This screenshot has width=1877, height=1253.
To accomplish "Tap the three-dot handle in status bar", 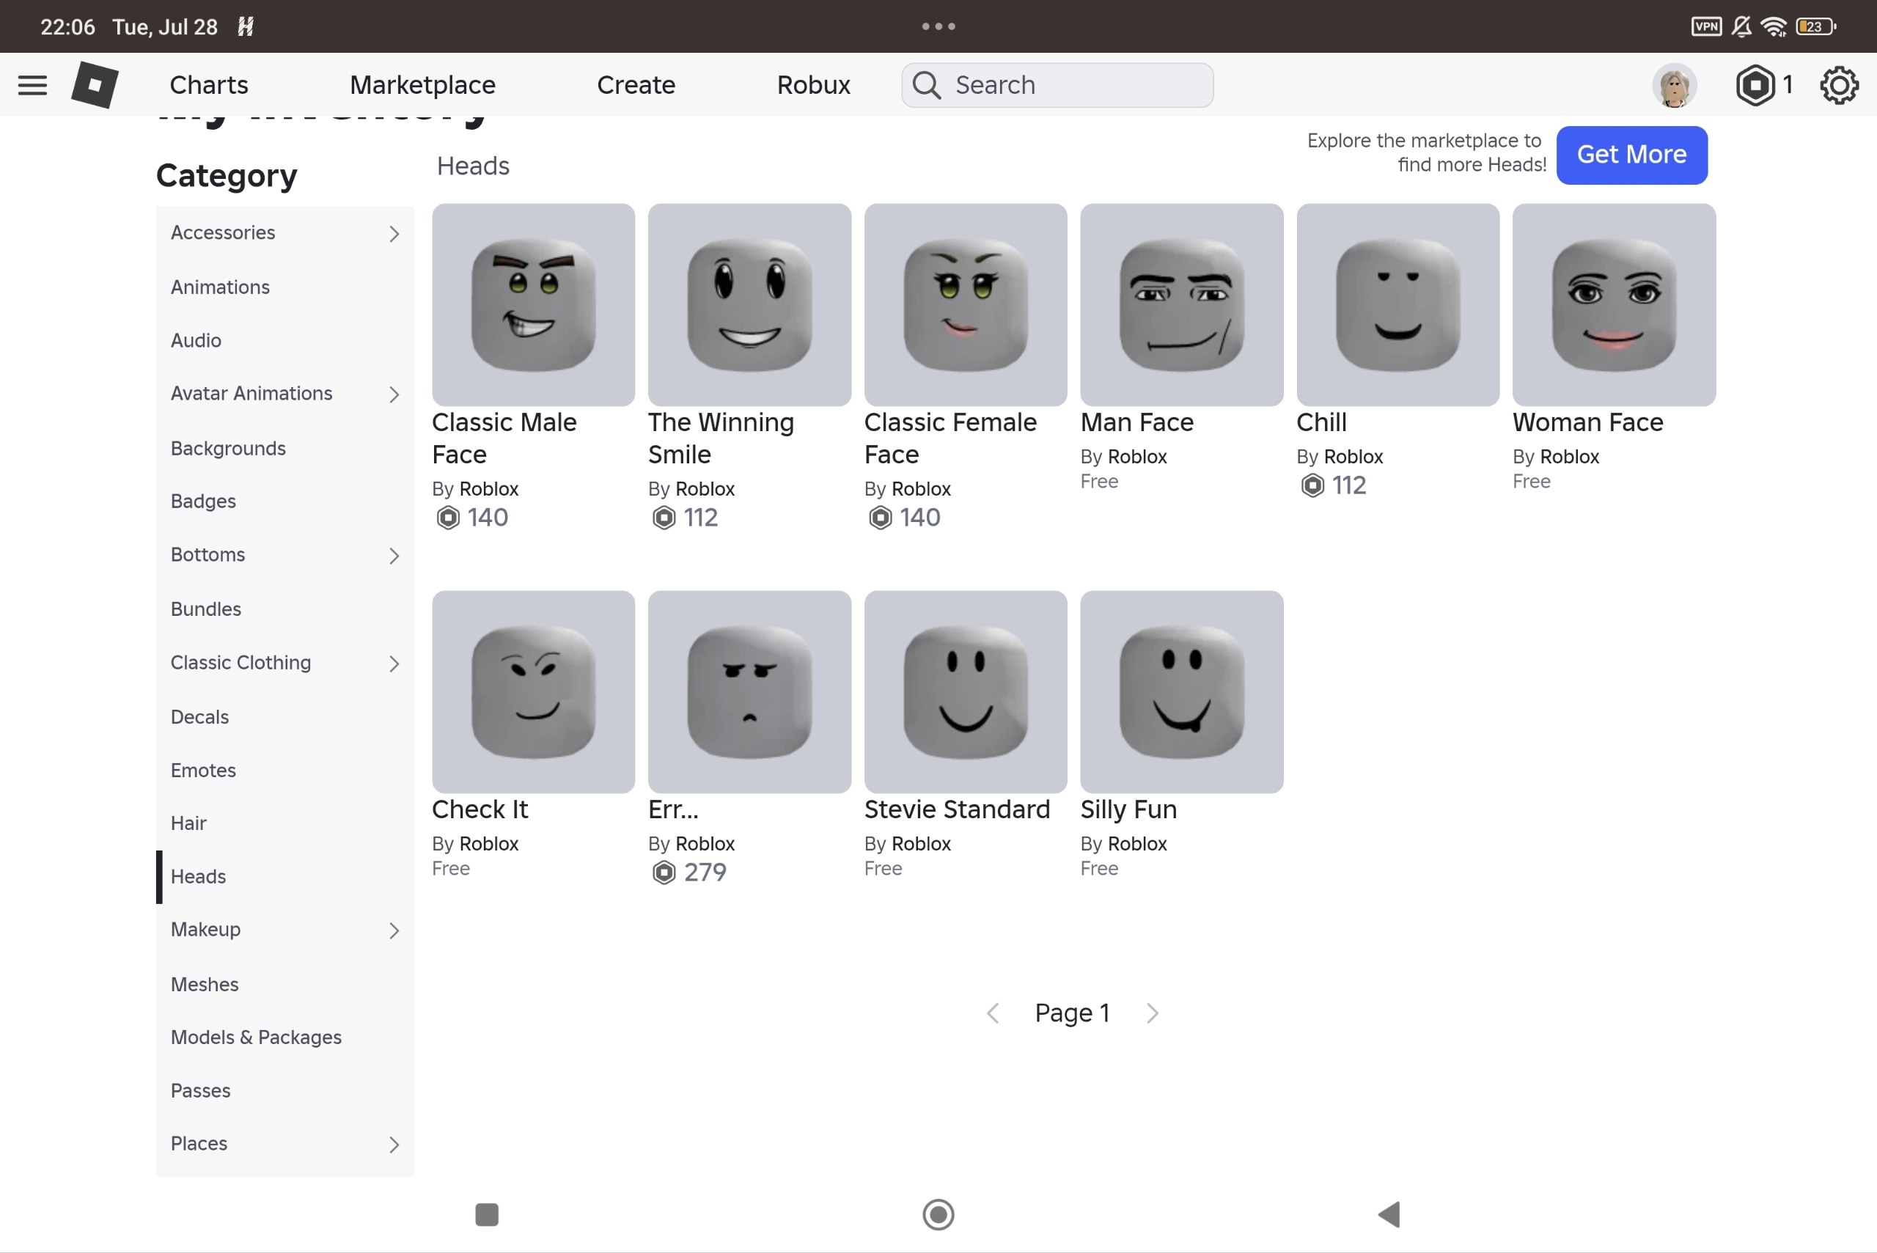I will pos(938,26).
